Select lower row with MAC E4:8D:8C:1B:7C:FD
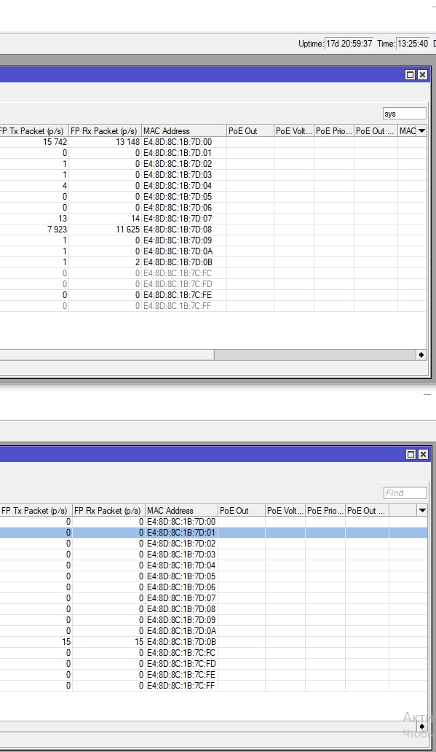 point(214,664)
